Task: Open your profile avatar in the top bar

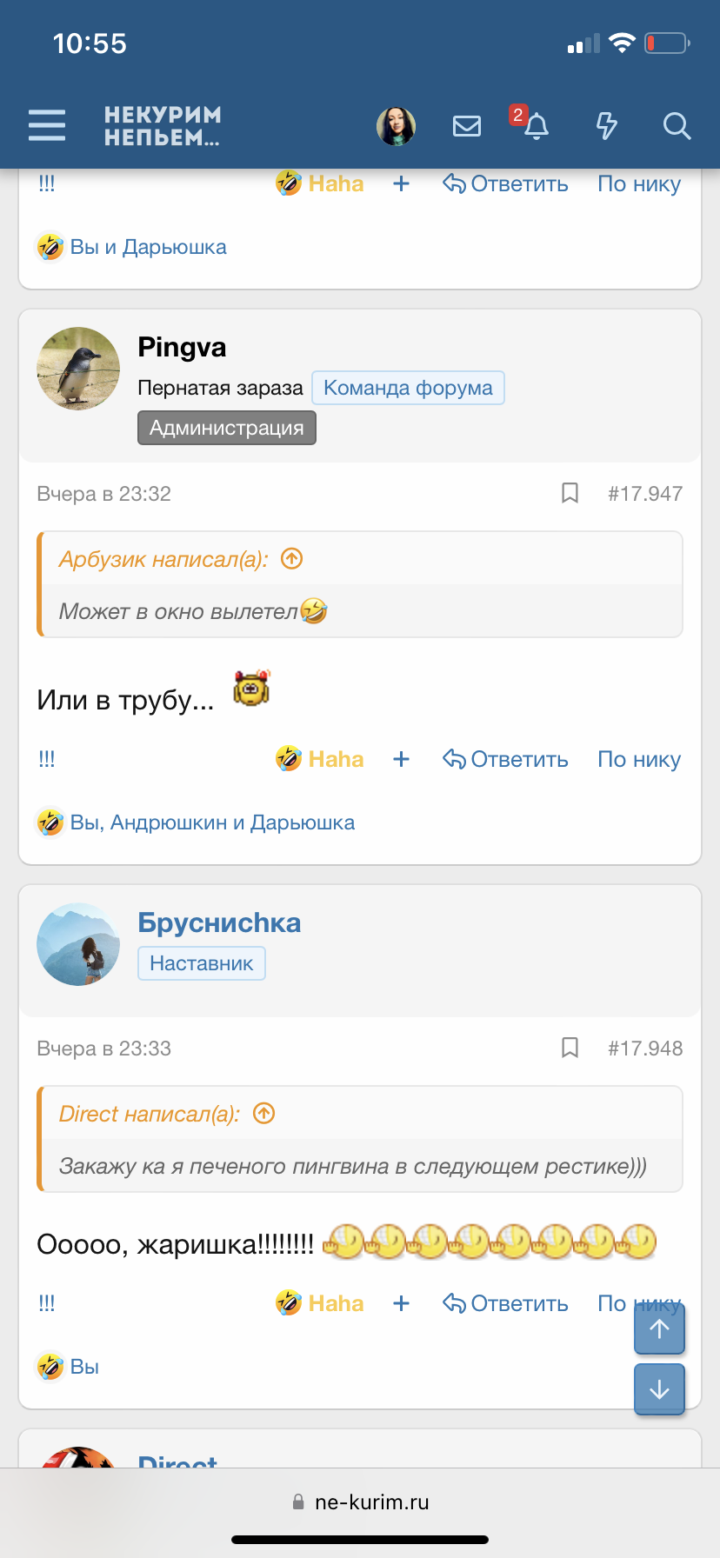Action: pos(396,125)
